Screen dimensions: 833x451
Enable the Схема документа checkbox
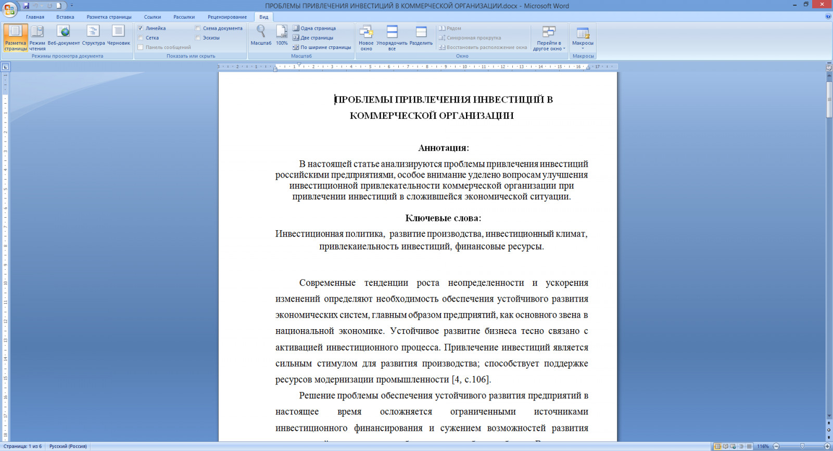(198, 28)
